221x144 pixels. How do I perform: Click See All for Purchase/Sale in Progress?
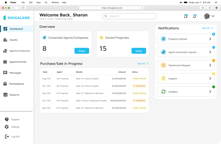pos(143,64)
